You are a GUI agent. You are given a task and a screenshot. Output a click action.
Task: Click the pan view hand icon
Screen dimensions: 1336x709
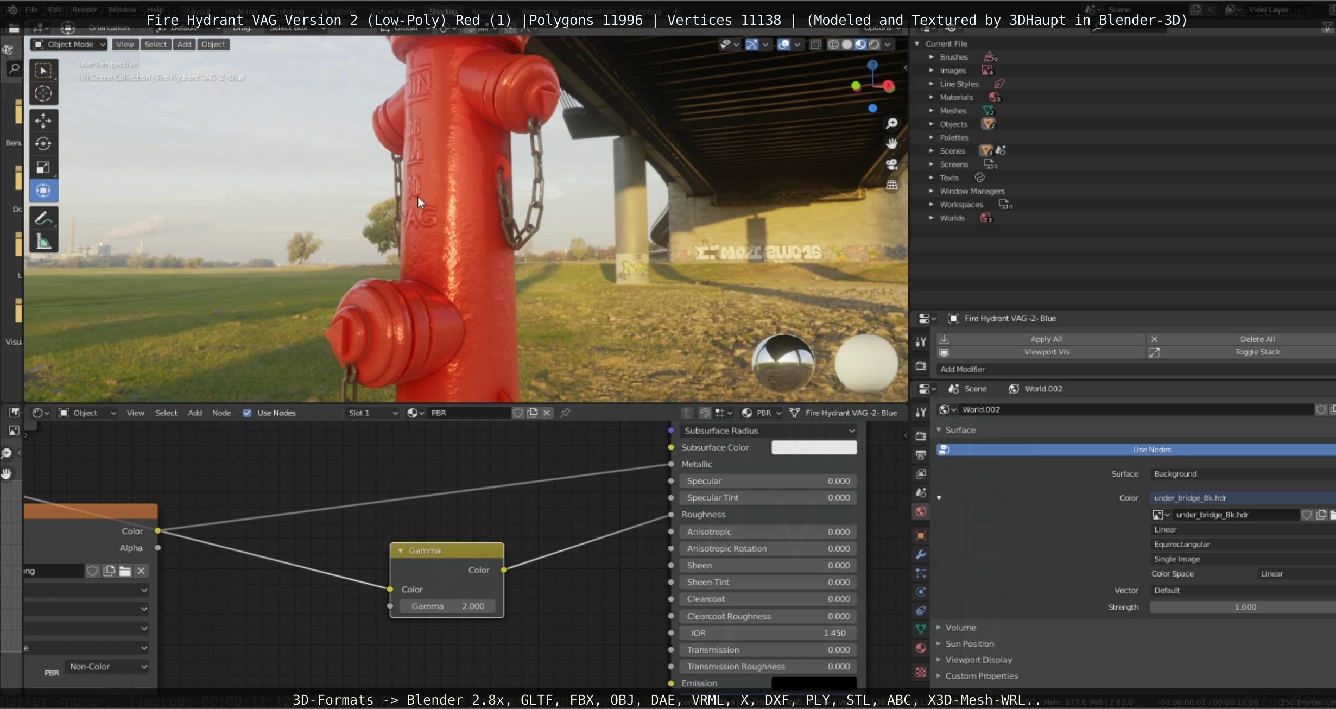click(891, 144)
